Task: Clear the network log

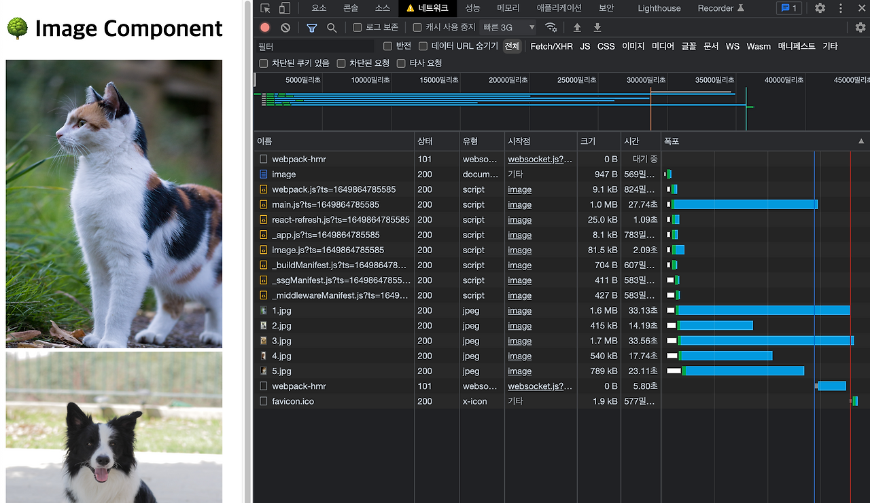Action: click(285, 28)
